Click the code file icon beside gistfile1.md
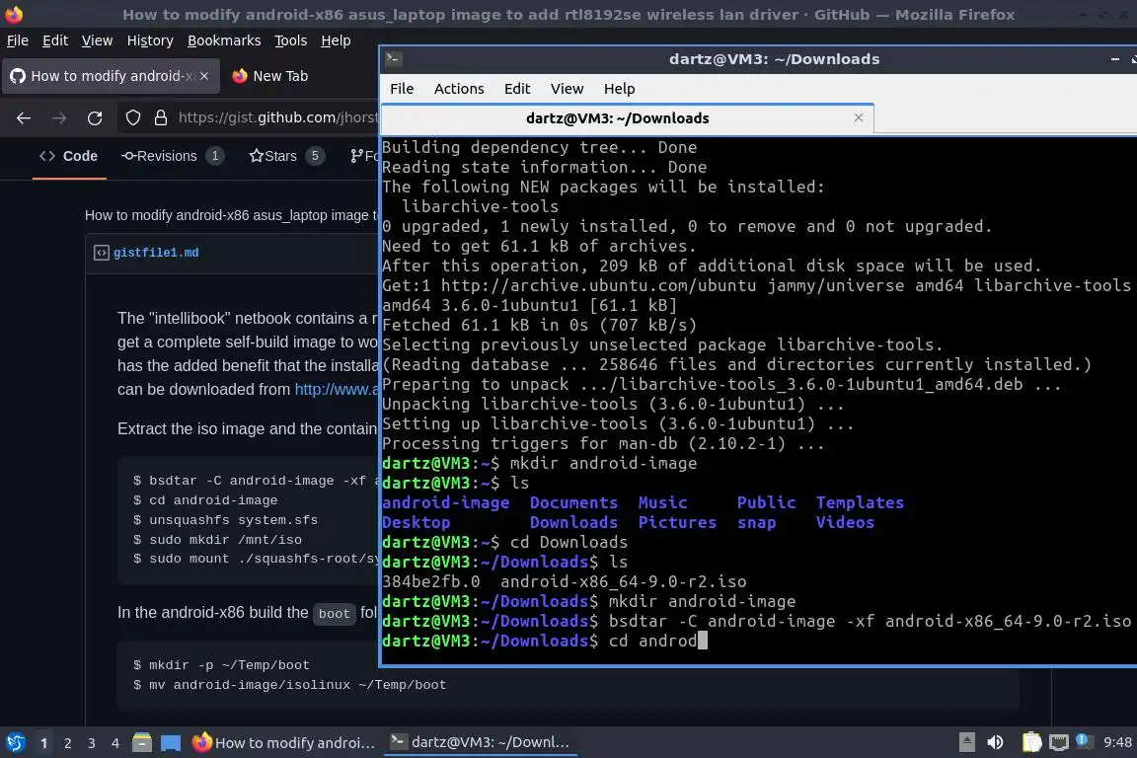Viewport: 1137px width, 758px height. (101, 253)
